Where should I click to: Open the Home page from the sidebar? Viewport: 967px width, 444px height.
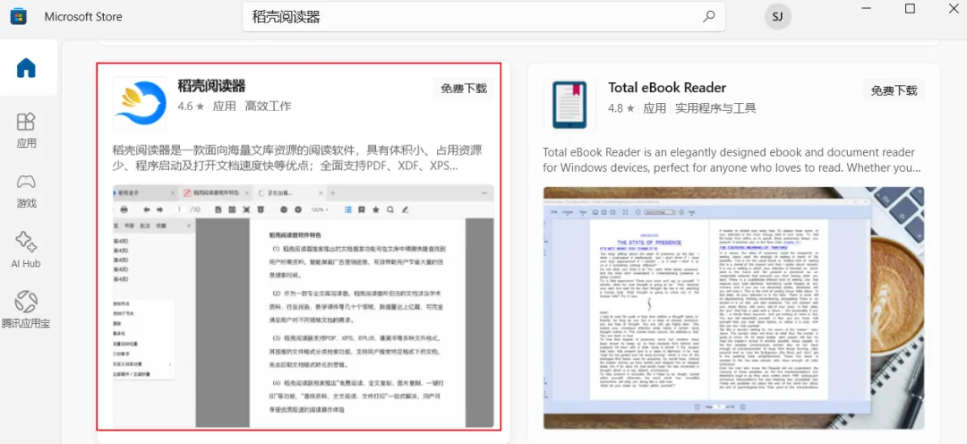pos(26,68)
